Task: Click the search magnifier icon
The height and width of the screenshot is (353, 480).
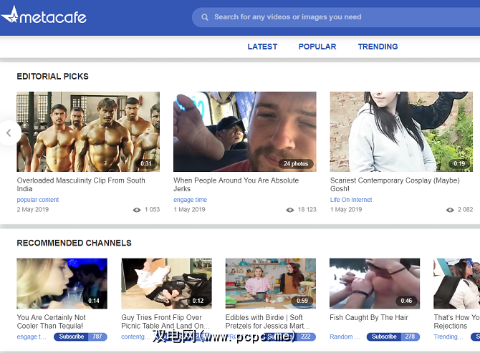Action: tap(205, 17)
